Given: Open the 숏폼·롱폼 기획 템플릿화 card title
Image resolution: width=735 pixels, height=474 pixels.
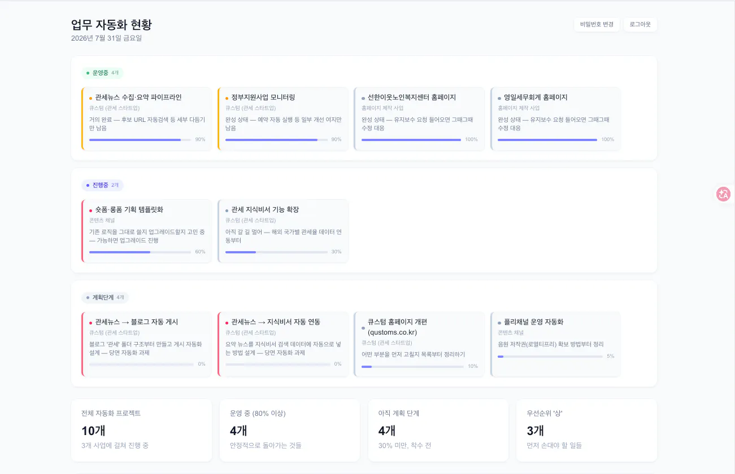Looking at the screenshot, I should (x=129, y=209).
